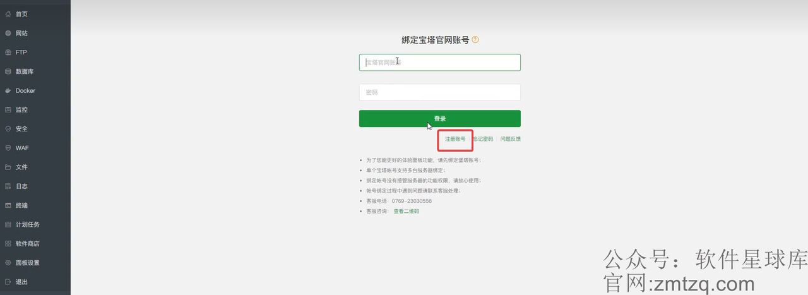Click the WAF sidebar icon
This screenshot has width=808, height=295.
8,148
